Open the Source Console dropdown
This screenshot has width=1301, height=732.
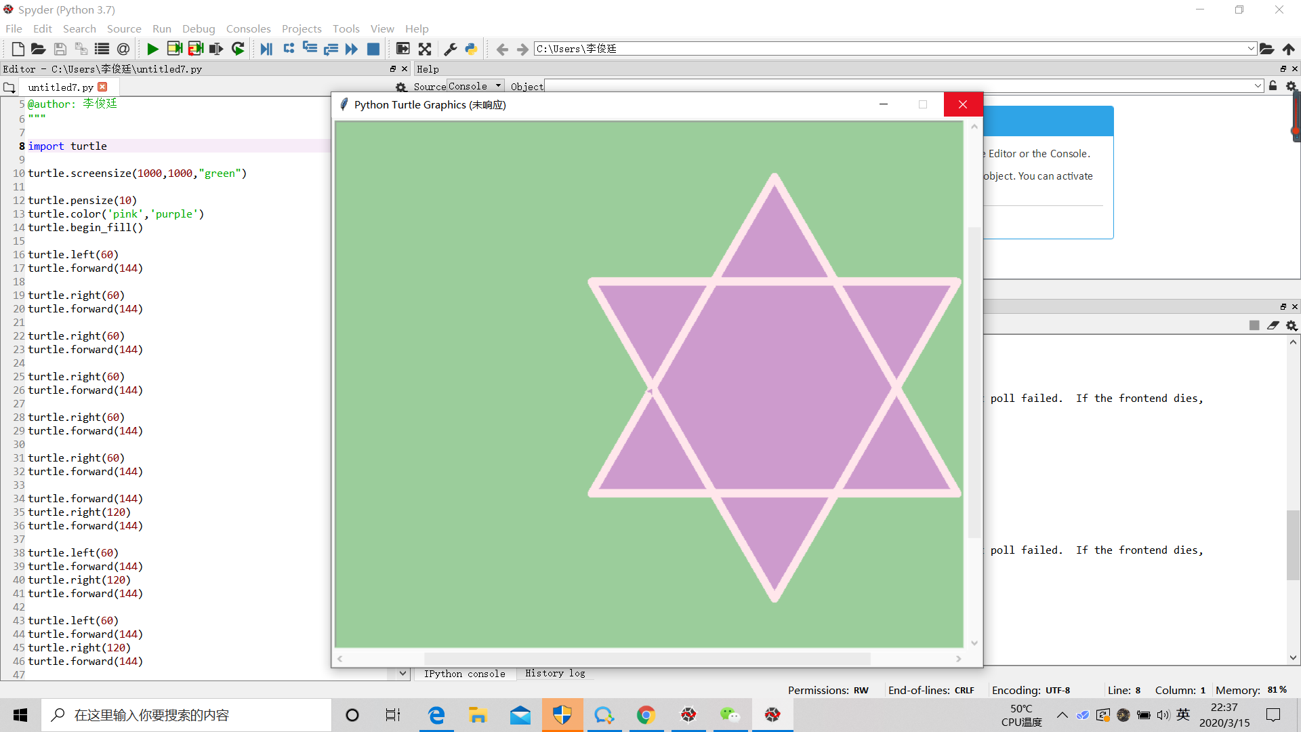474,86
